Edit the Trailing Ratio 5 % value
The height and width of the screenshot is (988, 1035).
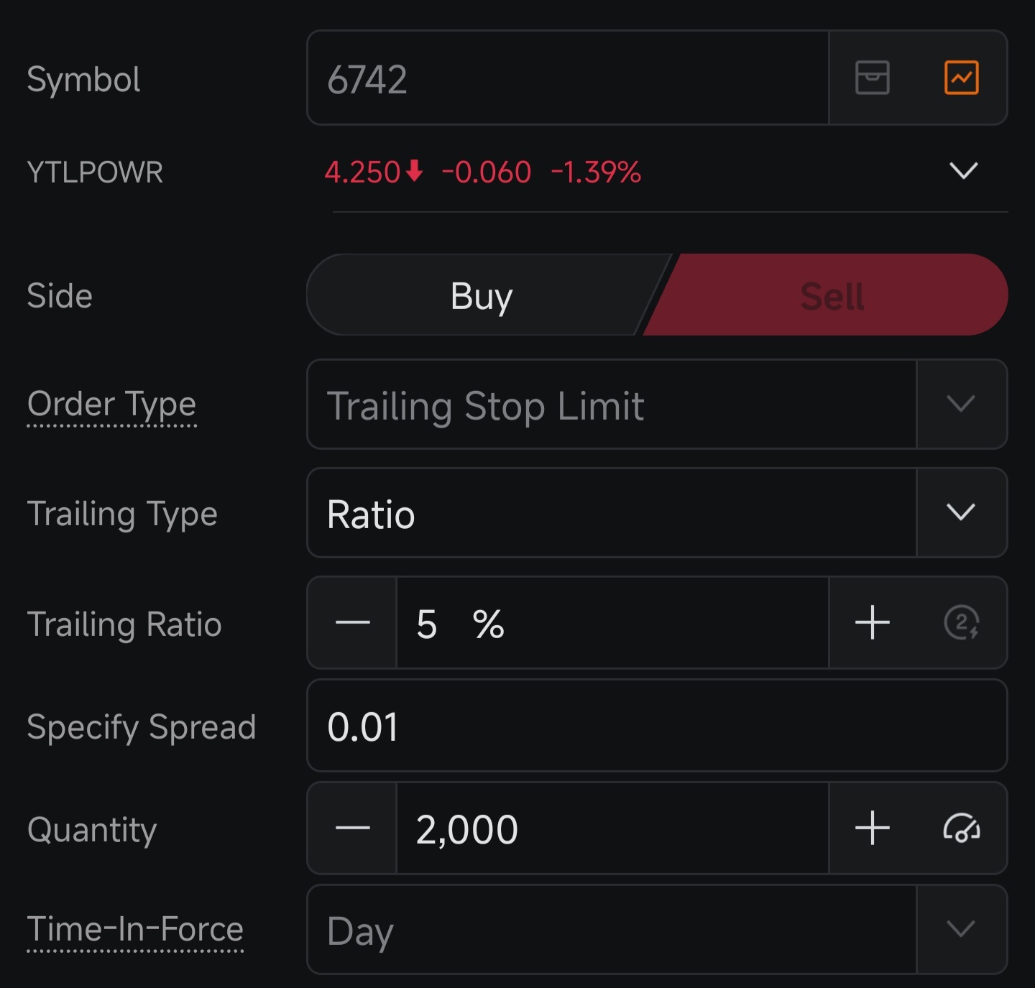click(612, 623)
